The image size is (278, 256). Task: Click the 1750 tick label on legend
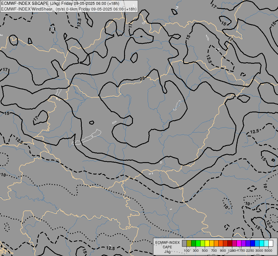click(241, 251)
